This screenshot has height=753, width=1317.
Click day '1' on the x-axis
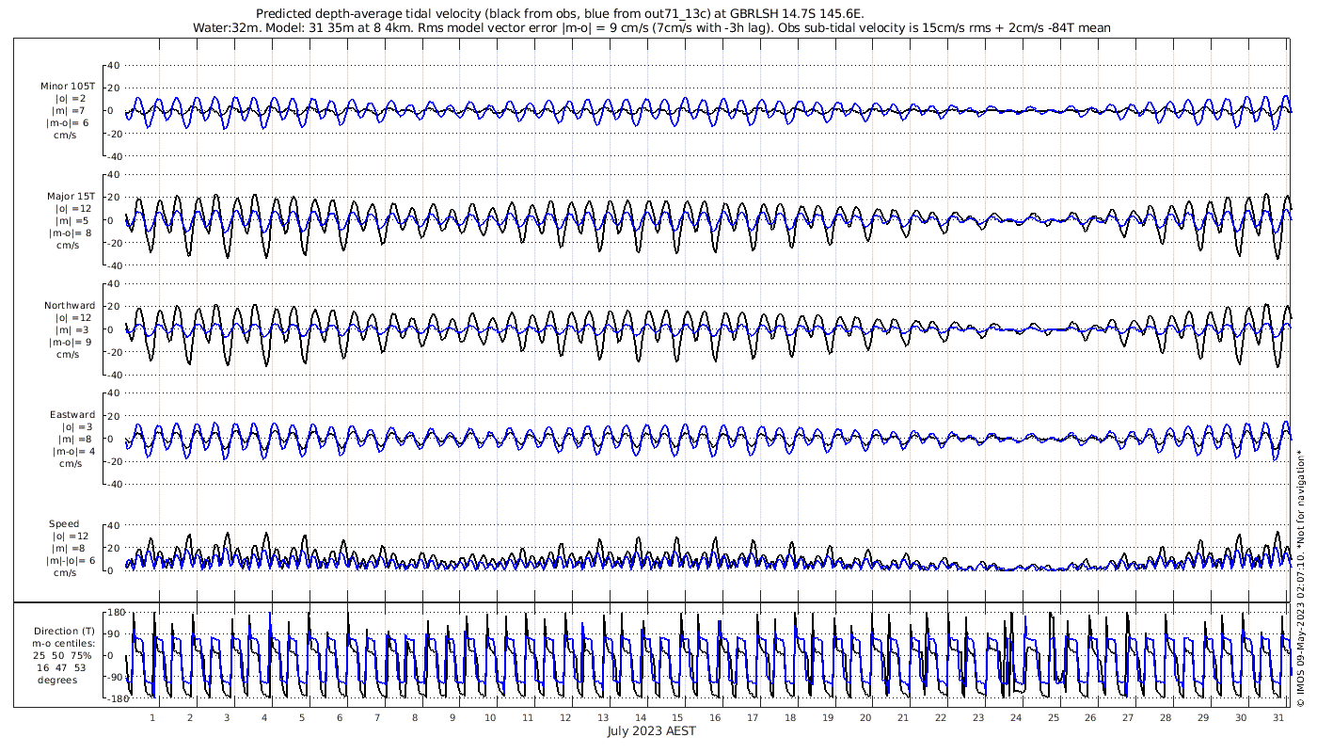(x=153, y=717)
